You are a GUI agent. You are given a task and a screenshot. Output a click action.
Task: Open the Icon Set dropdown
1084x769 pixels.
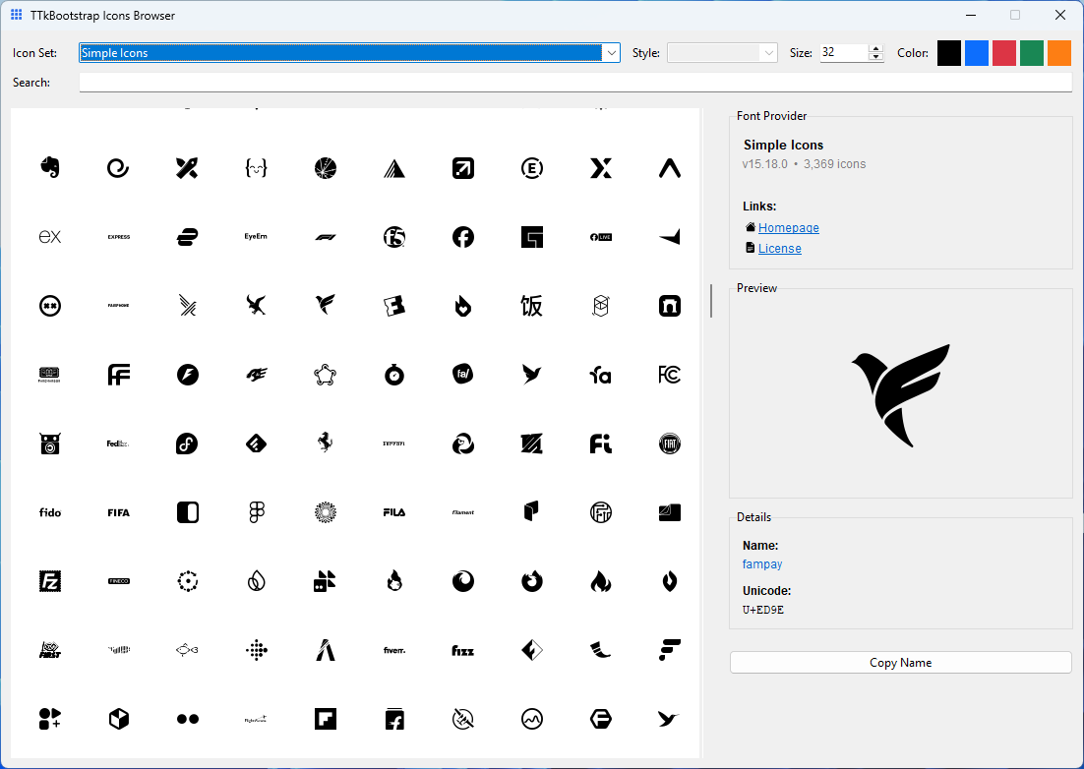tap(611, 52)
